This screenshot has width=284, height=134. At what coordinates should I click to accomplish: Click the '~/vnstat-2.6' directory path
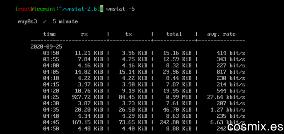click(78, 9)
